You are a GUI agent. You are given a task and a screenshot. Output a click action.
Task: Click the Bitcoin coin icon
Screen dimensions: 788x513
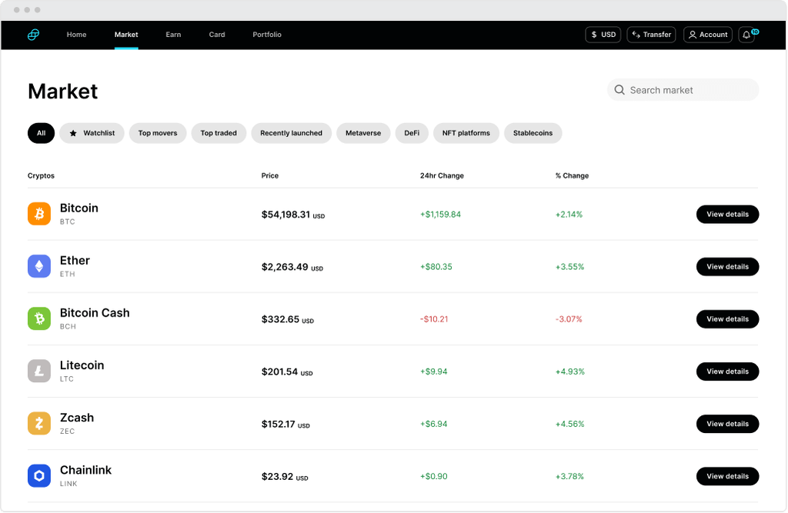tap(39, 214)
